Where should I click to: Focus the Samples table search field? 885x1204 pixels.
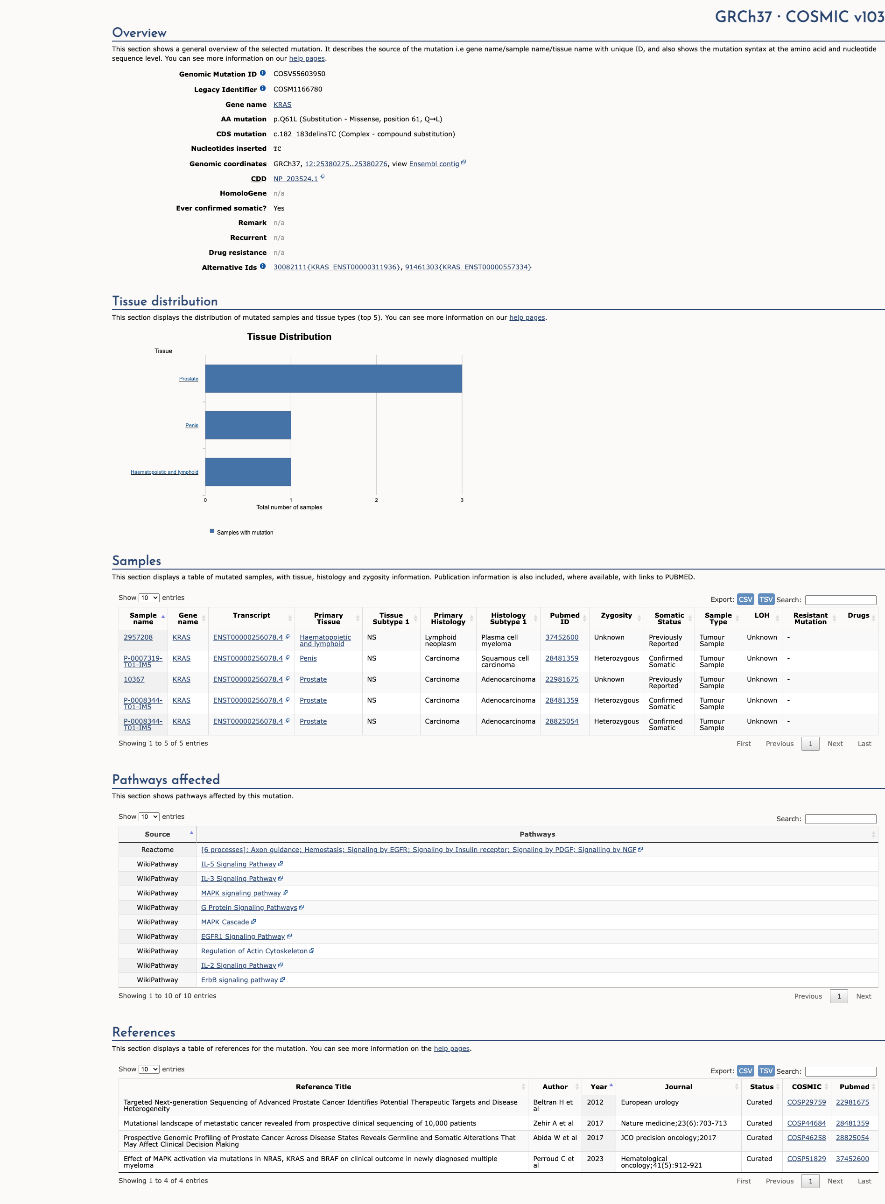841,600
